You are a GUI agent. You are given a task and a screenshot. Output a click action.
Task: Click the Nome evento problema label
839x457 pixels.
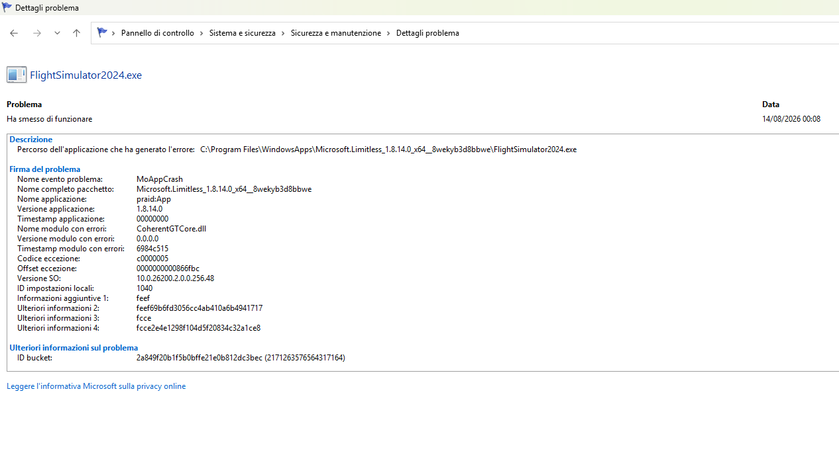click(60, 179)
